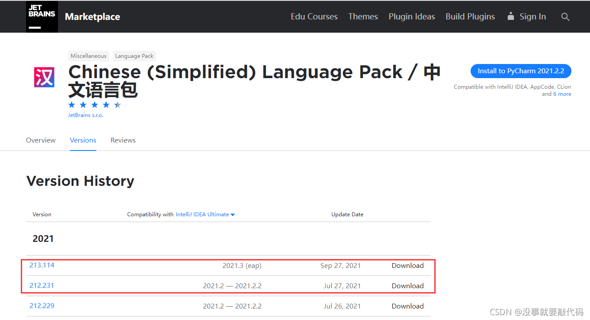590x320 pixels.
Task: Select the Language Pack tag
Action: click(134, 56)
